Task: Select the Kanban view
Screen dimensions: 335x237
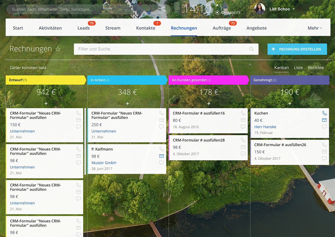Action: [x=281, y=67]
